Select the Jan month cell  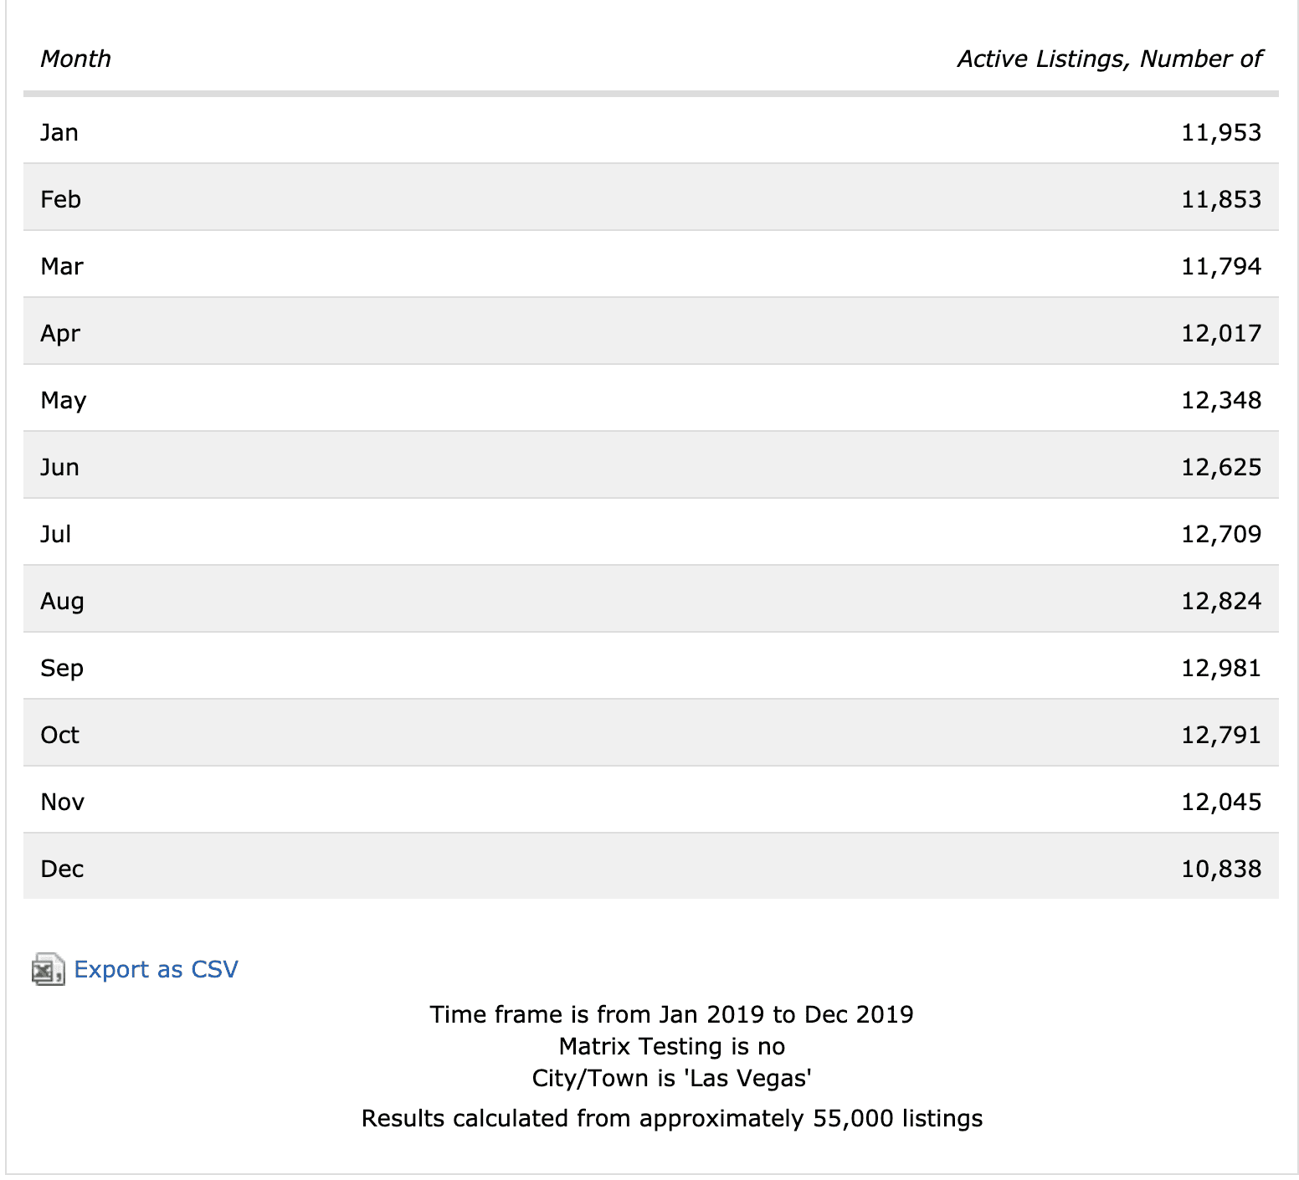(x=59, y=132)
